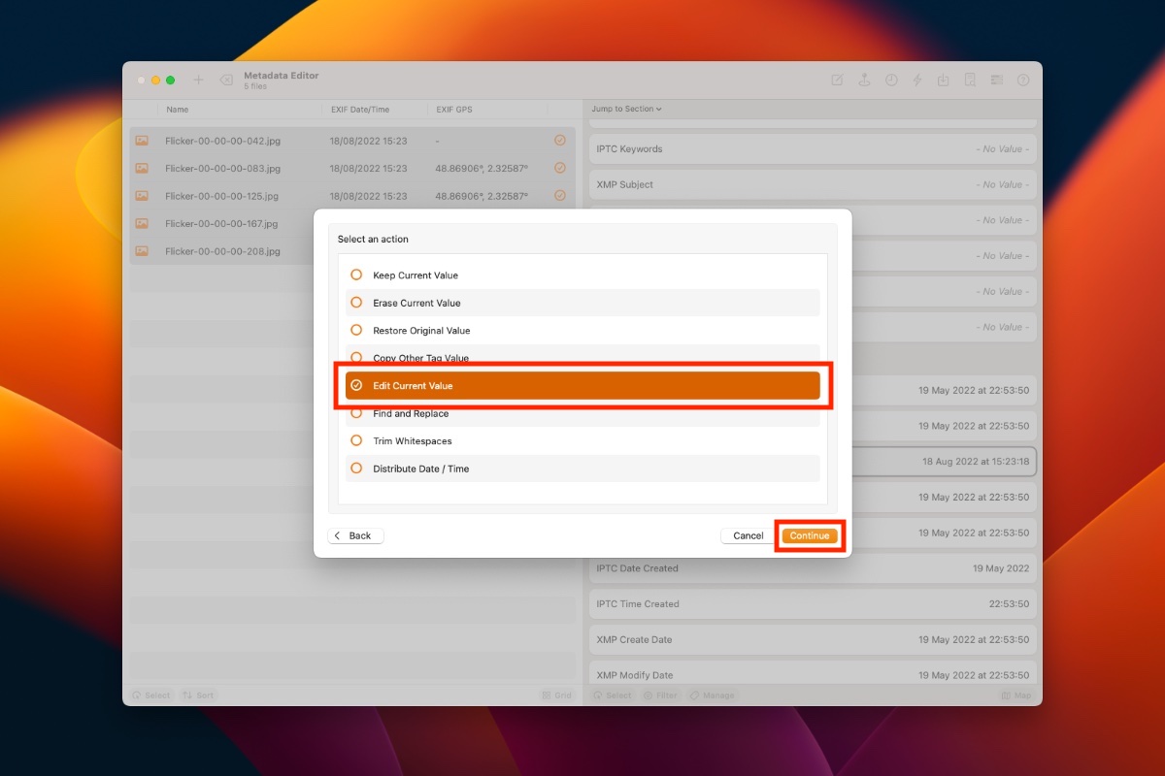Open the Edit metadata icon in the toolbar
Screen dimensions: 1165x776
click(838, 81)
